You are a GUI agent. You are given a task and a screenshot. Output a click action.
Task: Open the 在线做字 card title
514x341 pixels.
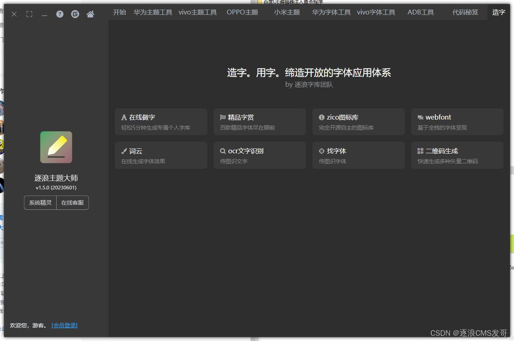(x=142, y=118)
